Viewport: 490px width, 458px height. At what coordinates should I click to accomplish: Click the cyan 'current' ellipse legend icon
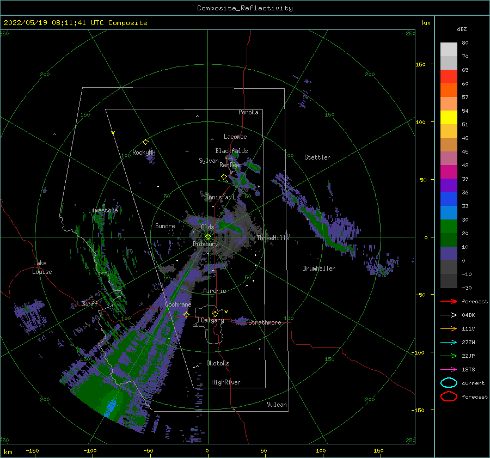coord(449,383)
